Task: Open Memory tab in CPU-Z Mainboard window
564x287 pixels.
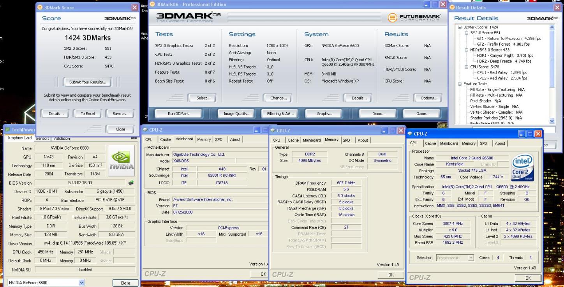Action: pyautogui.click(x=204, y=139)
